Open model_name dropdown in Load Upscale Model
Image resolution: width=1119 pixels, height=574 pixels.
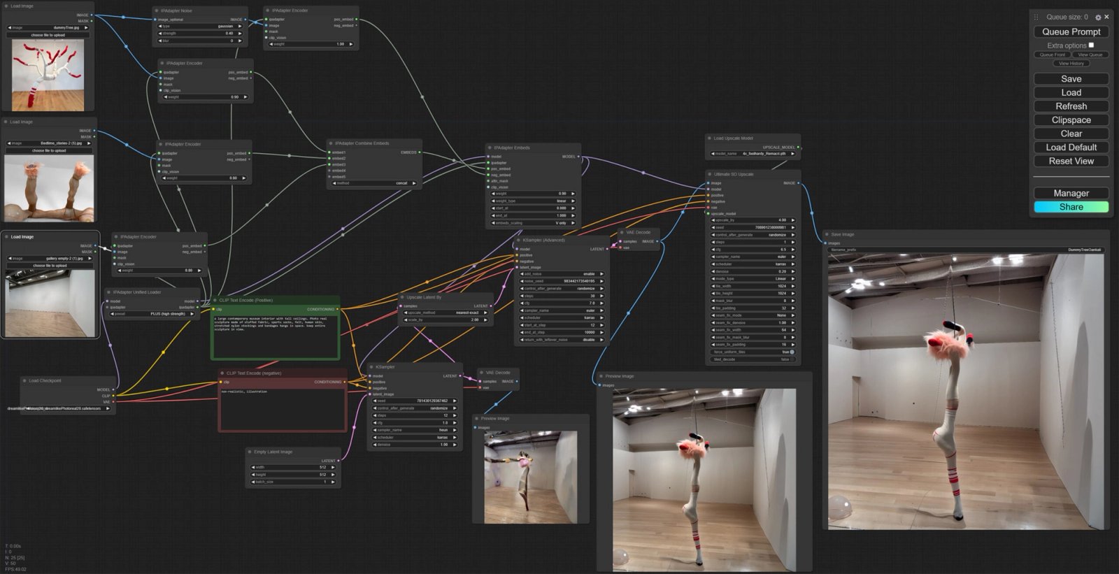coord(753,154)
